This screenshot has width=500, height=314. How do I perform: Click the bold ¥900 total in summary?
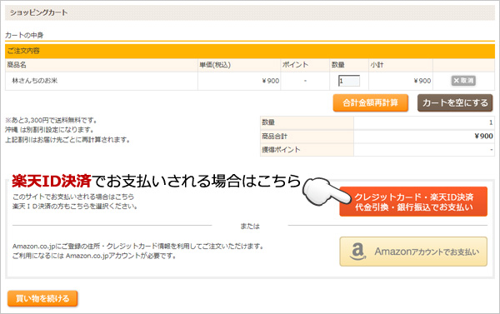pyautogui.click(x=483, y=136)
